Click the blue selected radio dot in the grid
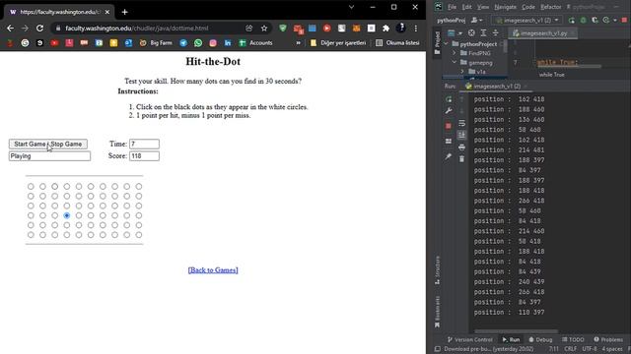The image size is (631, 354). click(x=67, y=215)
